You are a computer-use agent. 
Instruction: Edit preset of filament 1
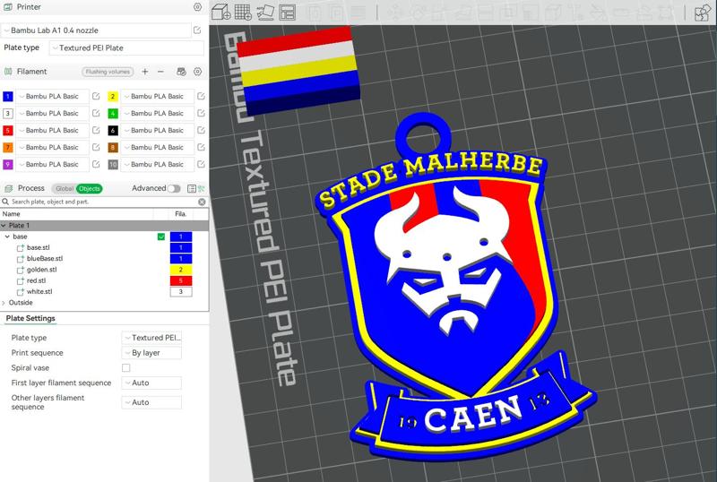point(96,96)
